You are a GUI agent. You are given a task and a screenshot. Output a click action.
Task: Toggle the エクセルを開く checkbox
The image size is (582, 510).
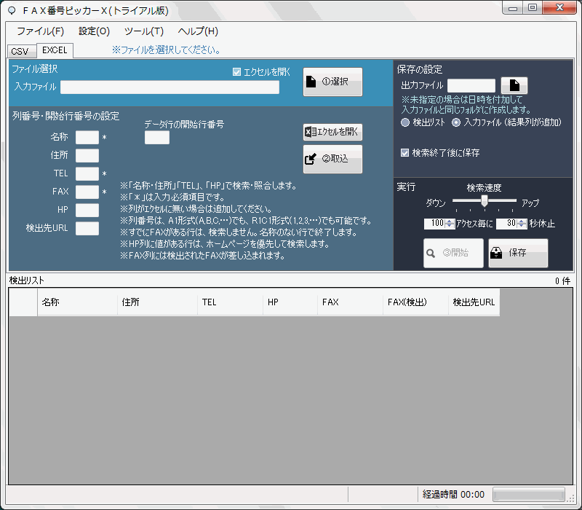pyautogui.click(x=237, y=72)
